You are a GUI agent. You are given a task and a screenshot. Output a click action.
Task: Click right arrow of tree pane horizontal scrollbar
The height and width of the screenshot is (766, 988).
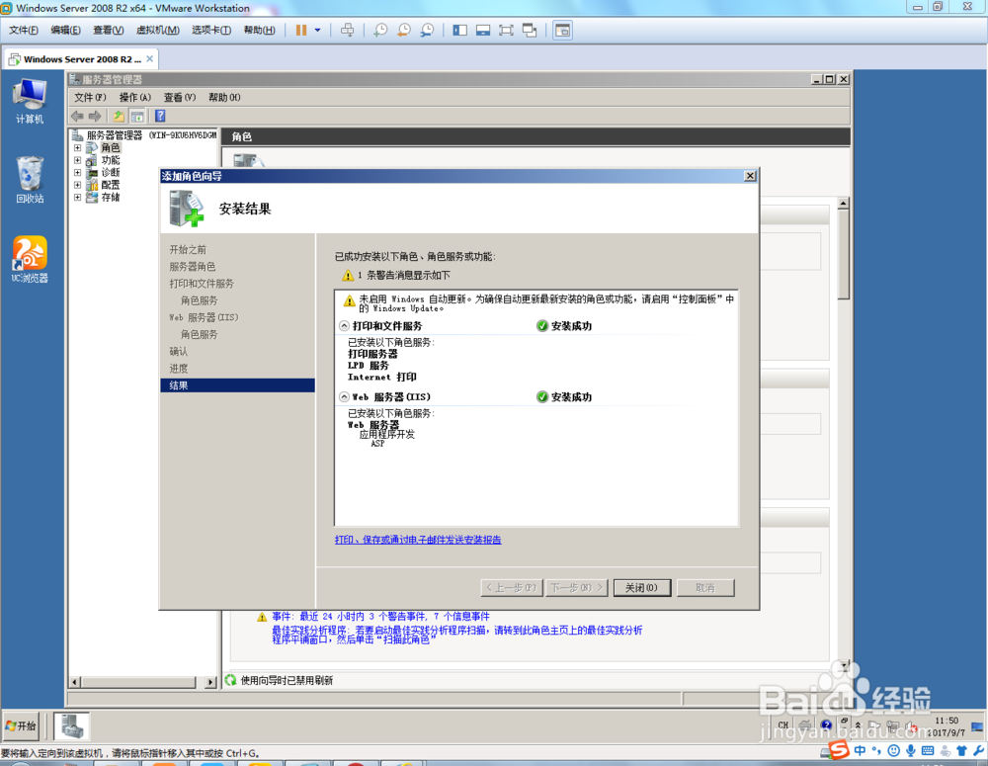pos(210,682)
